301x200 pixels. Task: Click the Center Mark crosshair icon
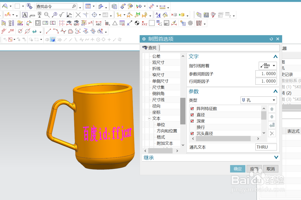point(94,15)
